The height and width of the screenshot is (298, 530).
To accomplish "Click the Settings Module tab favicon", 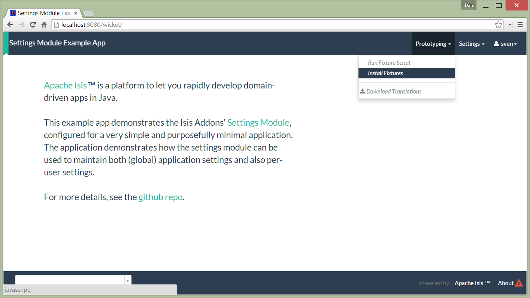I will (x=13, y=13).
